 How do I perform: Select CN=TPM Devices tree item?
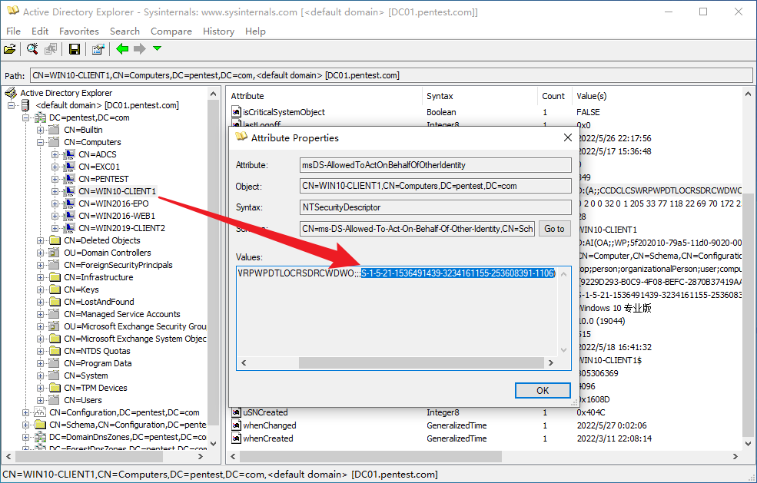[95, 388]
